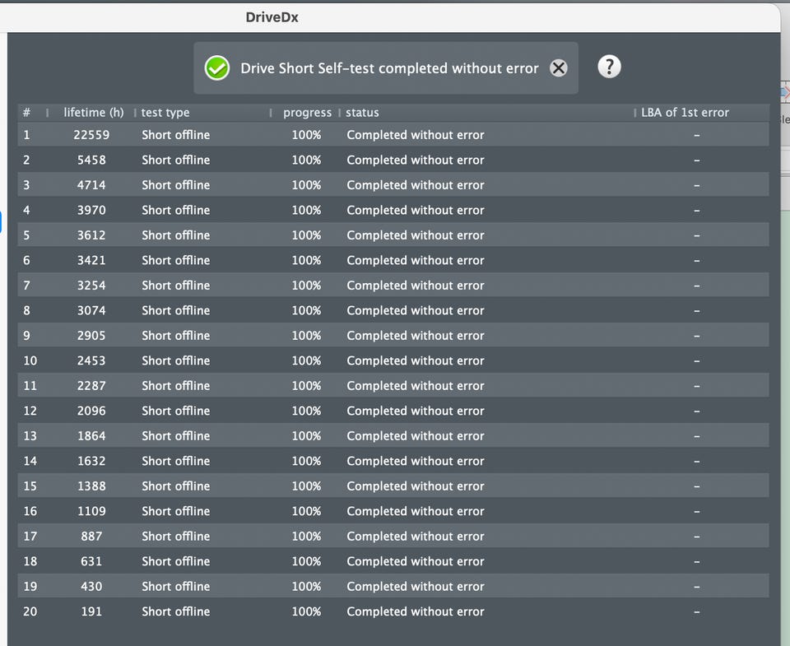Select lifetime value 2453
790x646 pixels.
91,360
